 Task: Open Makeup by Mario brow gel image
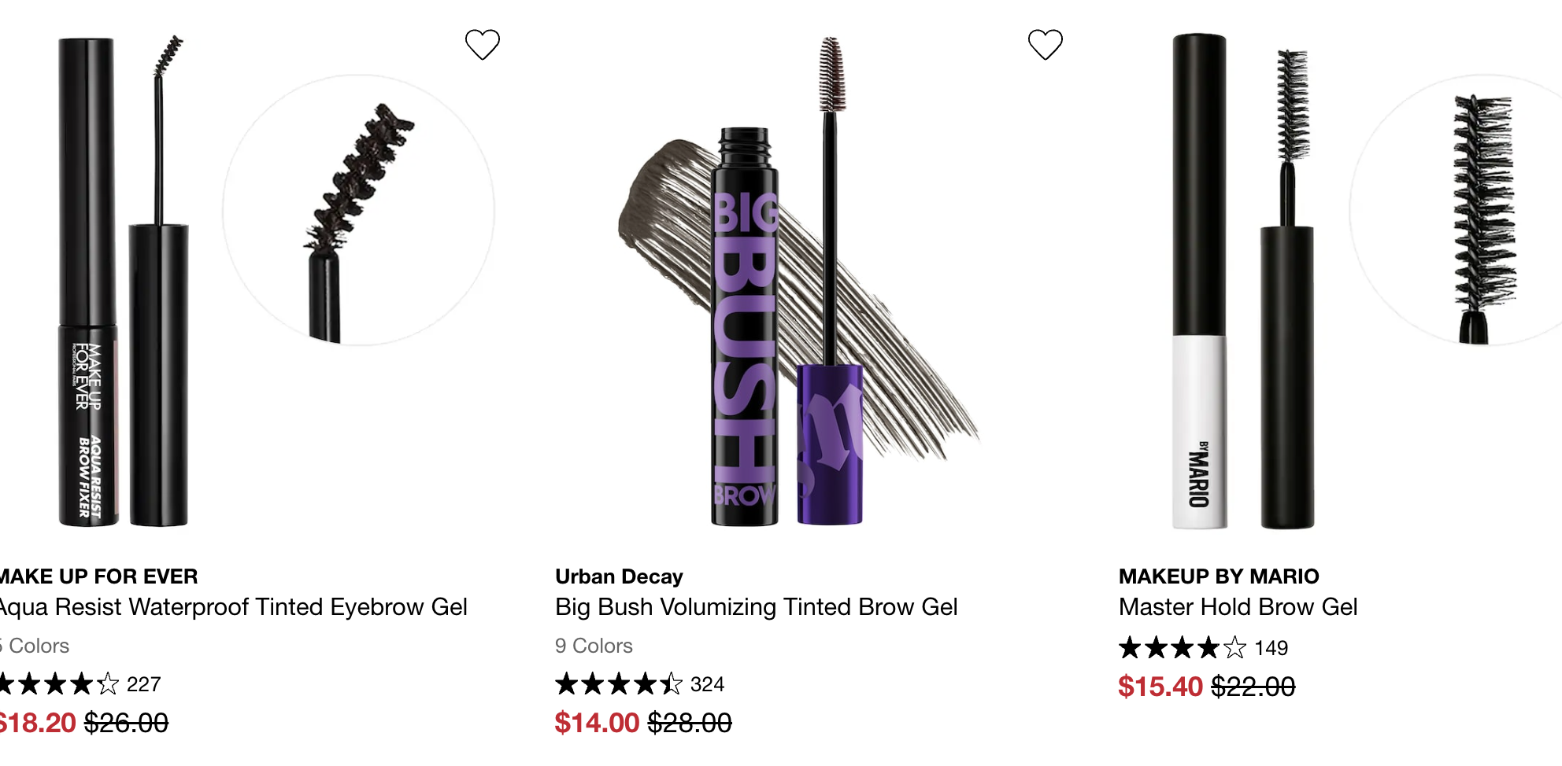(1242, 283)
